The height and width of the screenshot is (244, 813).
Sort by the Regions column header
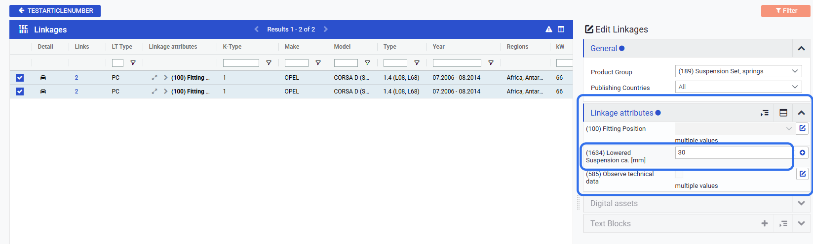517,47
